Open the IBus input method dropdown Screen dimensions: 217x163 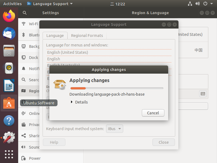coord(114,128)
